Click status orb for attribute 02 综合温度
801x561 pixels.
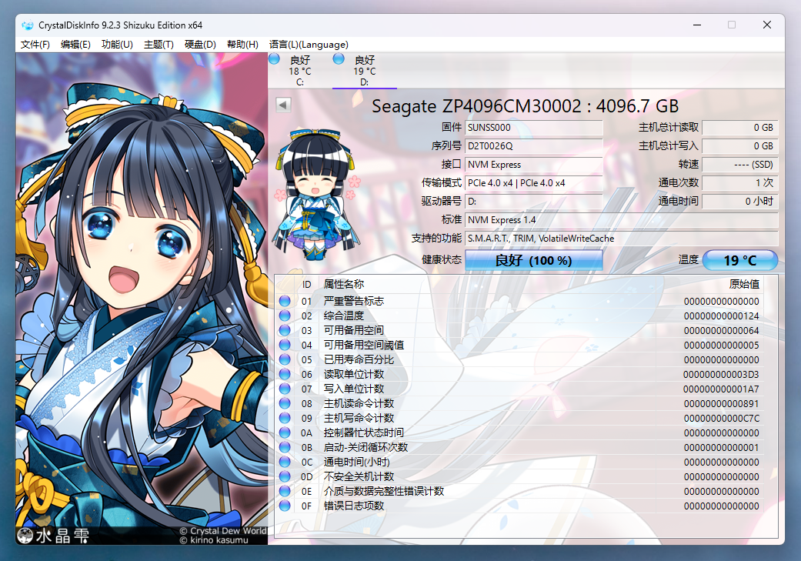pyautogui.click(x=285, y=316)
